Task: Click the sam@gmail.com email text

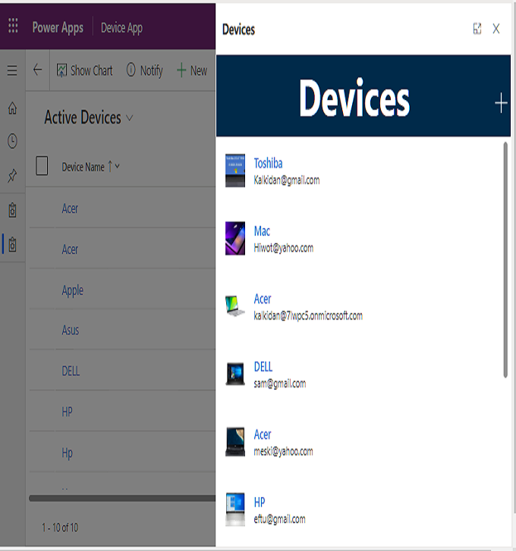Action: (x=280, y=384)
